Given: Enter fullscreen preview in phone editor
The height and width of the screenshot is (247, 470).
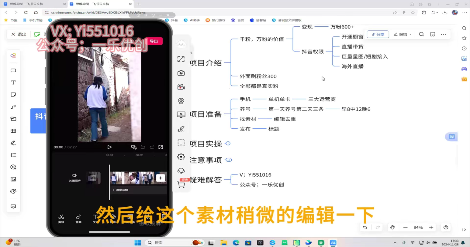Looking at the screenshot, I should pyautogui.click(x=161, y=147).
